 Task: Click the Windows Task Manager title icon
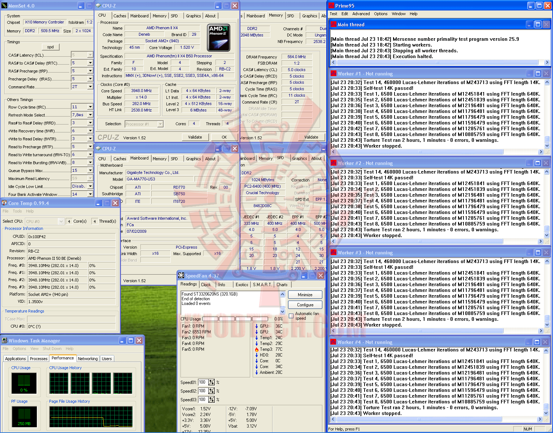pos(4,341)
